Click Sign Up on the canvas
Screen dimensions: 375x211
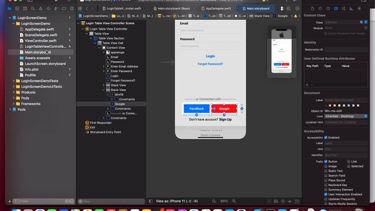pos(225,120)
